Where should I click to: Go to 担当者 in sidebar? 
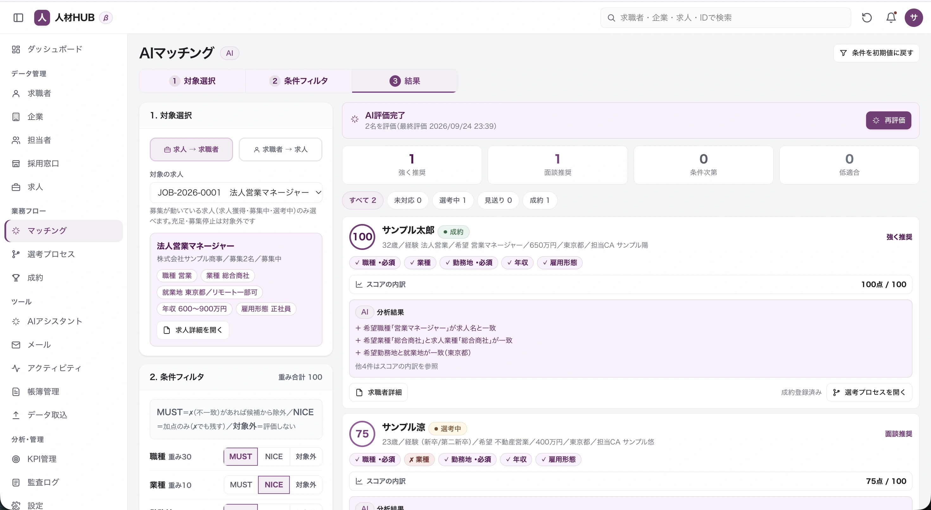[x=64, y=140]
